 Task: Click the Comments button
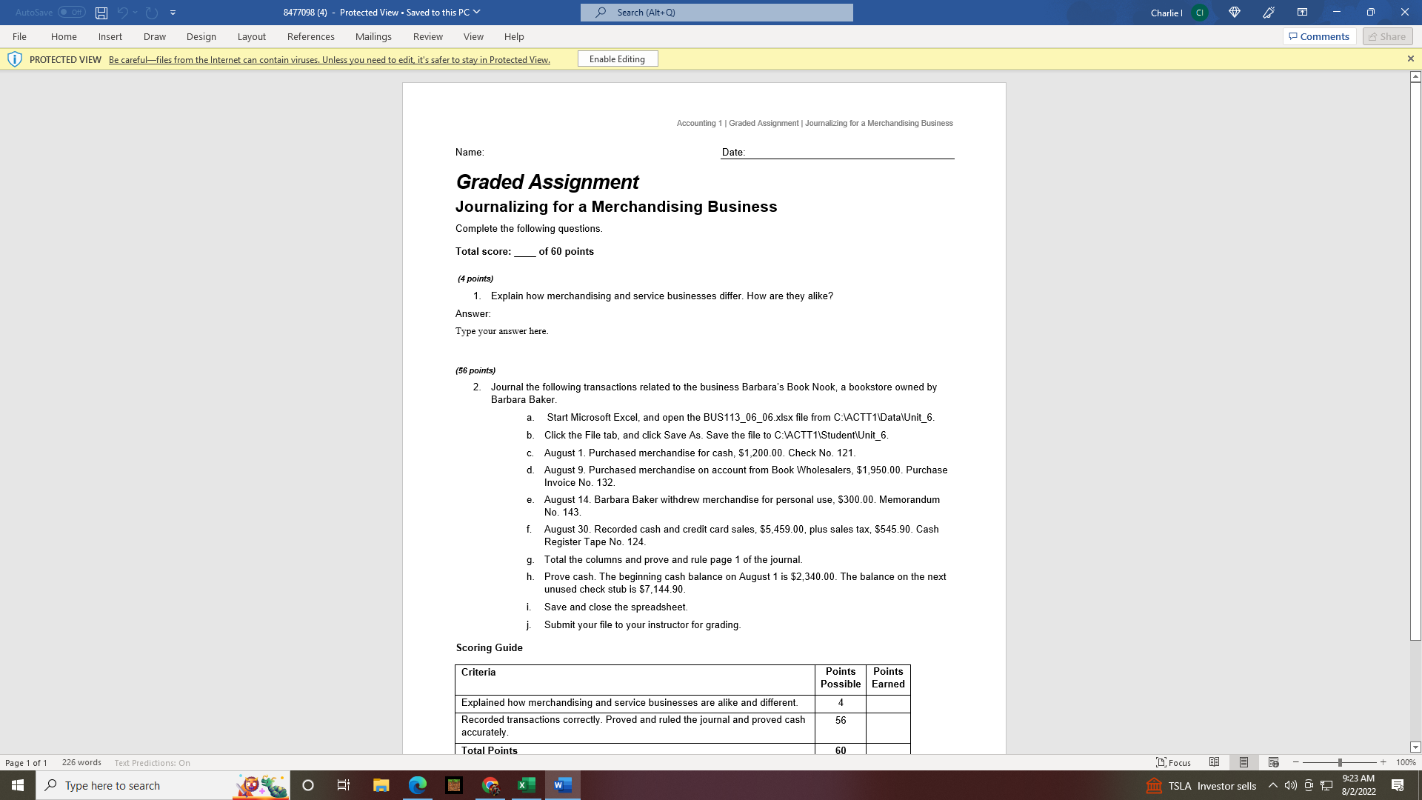pyautogui.click(x=1319, y=36)
